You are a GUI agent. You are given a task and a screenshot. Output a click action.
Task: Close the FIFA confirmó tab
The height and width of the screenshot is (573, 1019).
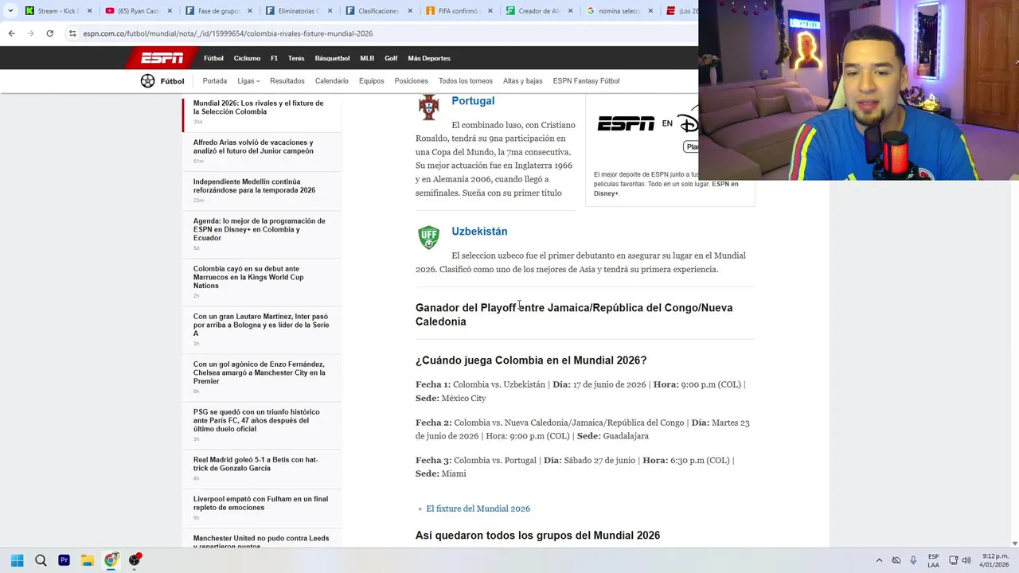point(490,11)
